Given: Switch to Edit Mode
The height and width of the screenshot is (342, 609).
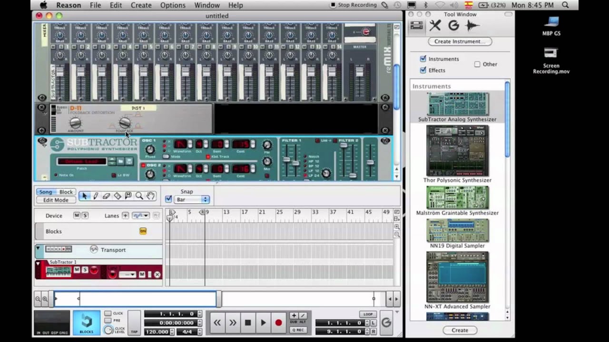Looking at the screenshot, I should pyautogui.click(x=56, y=200).
